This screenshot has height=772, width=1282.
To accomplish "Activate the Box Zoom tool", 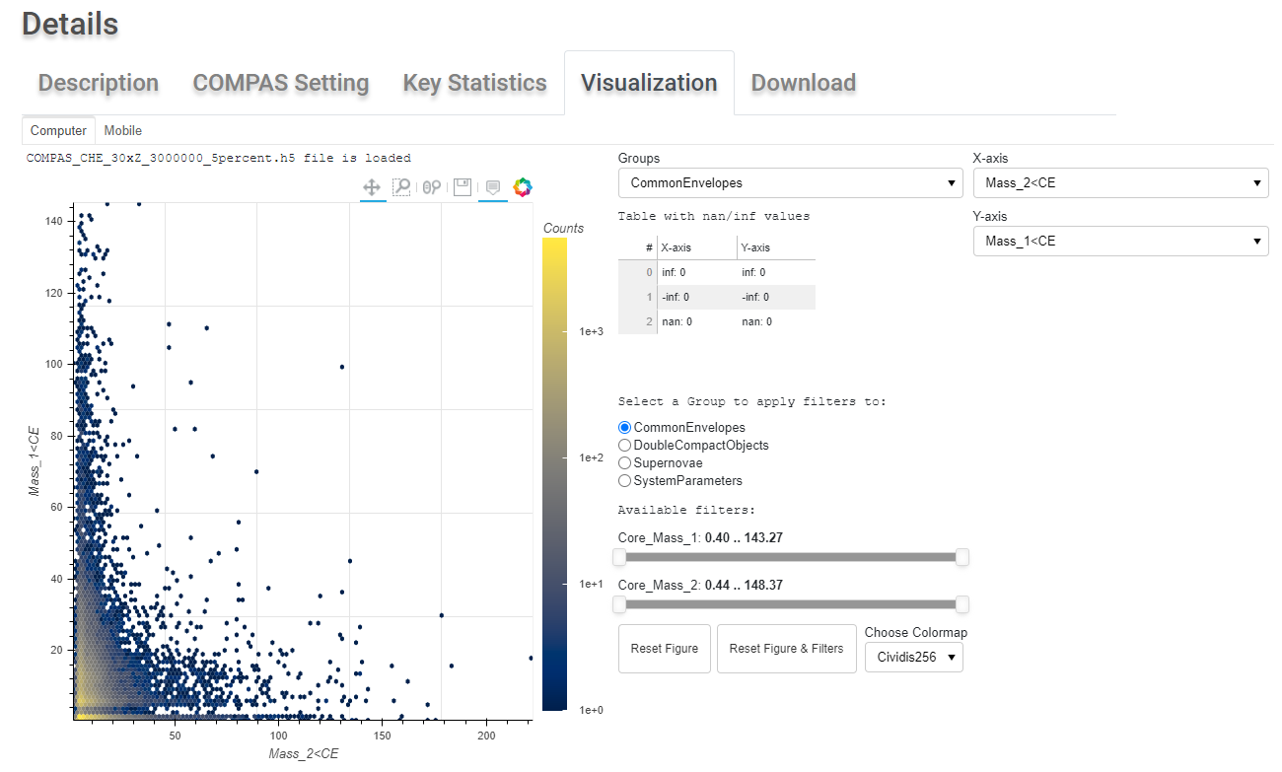I will [401, 187].
